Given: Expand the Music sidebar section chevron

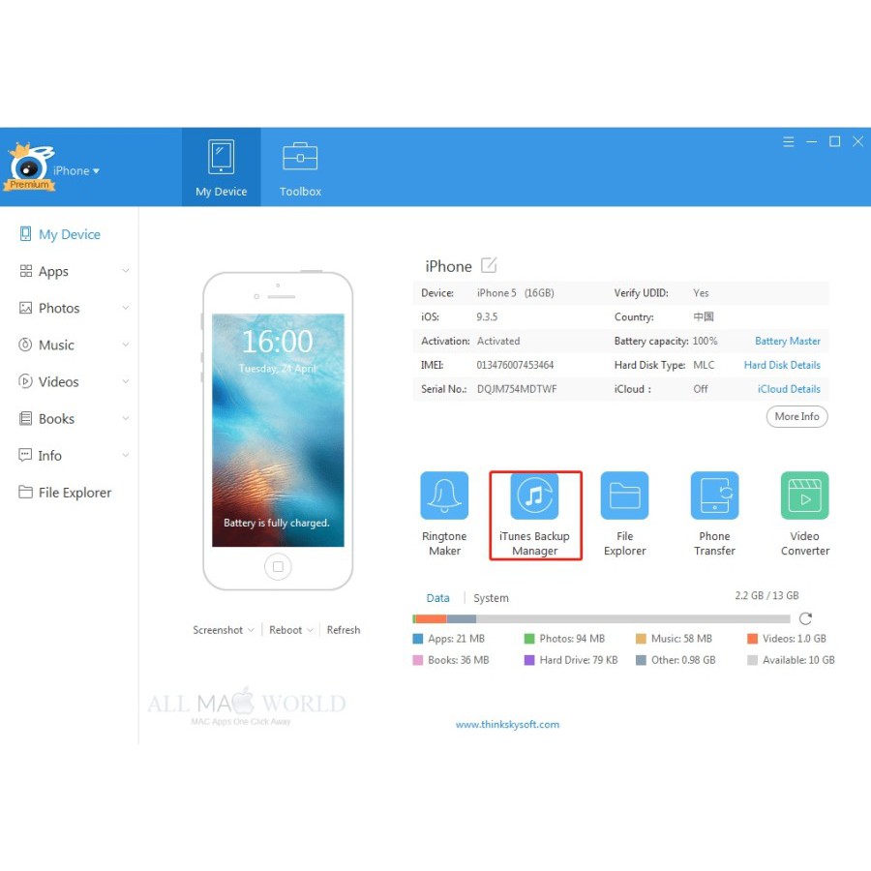Looking at the screenshot, I should coord(126,345).
